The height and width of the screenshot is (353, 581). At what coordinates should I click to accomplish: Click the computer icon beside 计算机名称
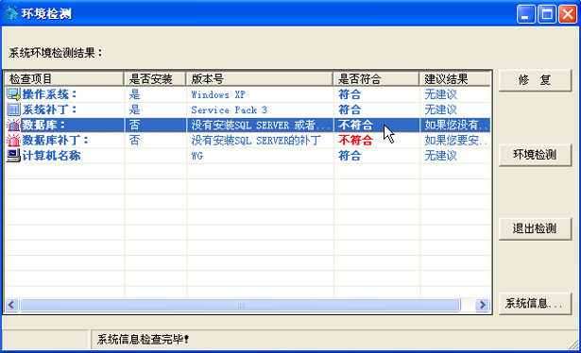click(13, 156)
